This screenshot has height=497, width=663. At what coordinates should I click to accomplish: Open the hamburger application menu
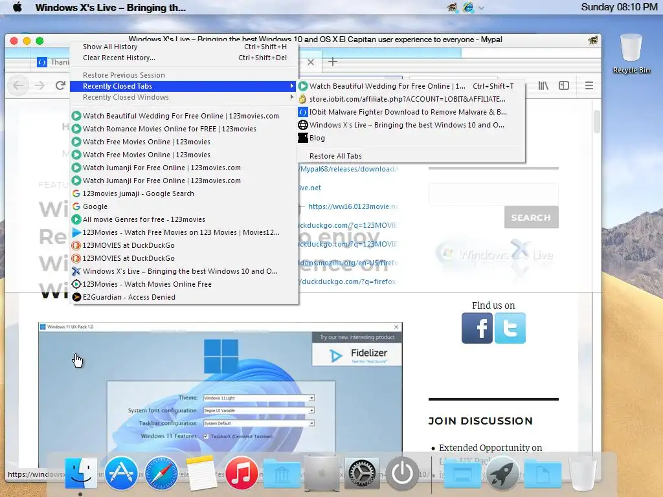pos(589,86)
